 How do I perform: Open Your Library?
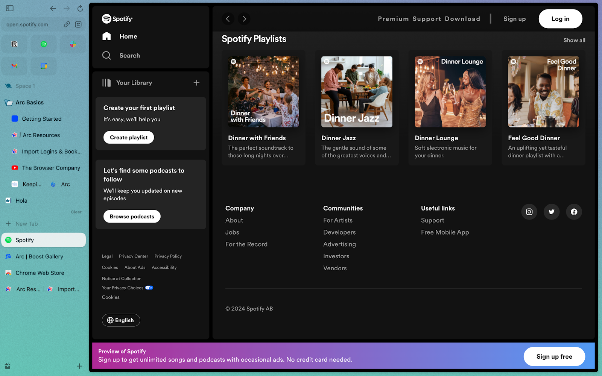(127, 83)
